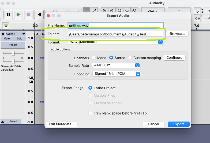The height and width of the screenshot is (143, 210).
Task: Click the Zoom Toggle icon
Action: click(134, 10)
